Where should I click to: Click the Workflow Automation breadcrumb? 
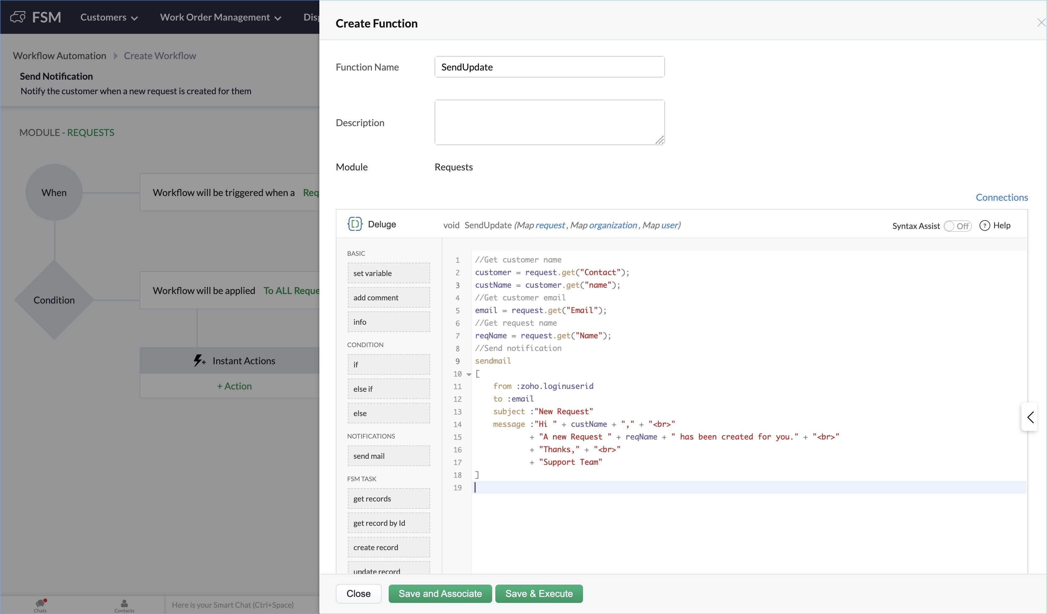pyautogui.click(x=60, y=56)
